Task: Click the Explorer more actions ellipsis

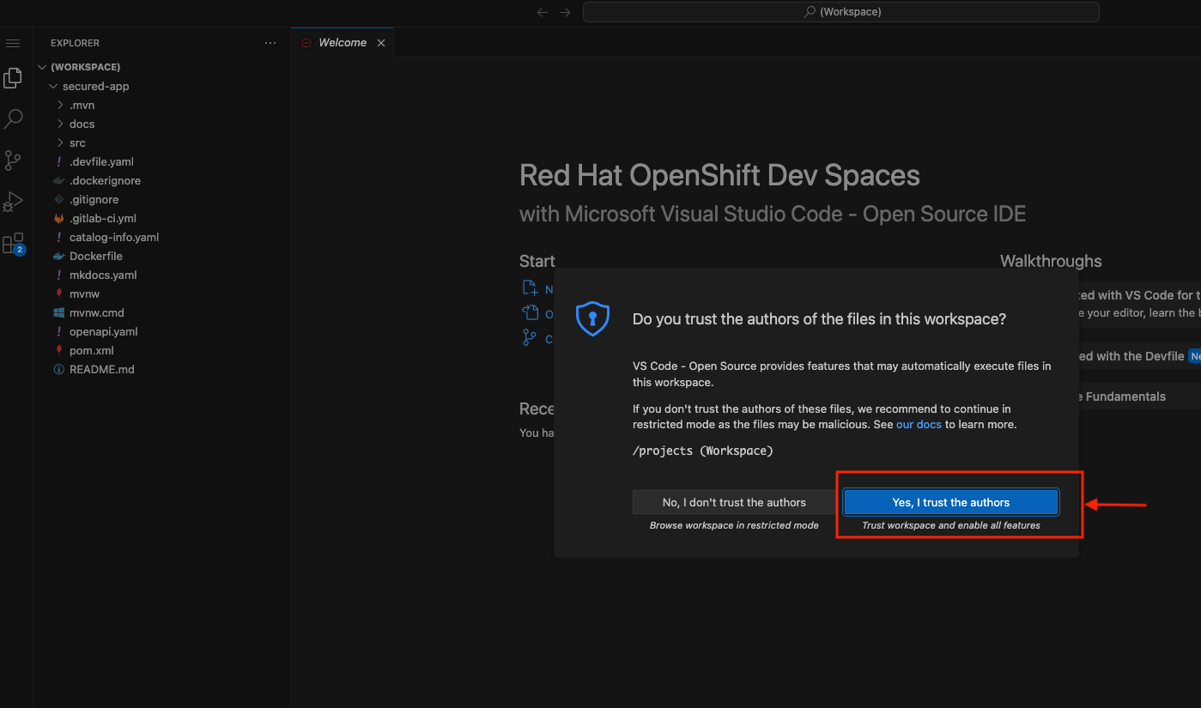Action: point(270,43)
